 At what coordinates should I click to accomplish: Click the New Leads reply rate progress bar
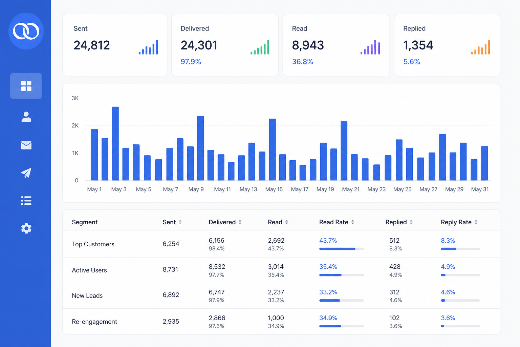click(x=460, y=300)
